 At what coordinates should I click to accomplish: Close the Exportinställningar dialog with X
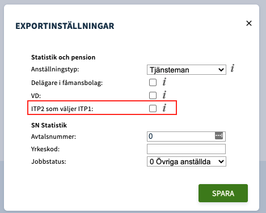tap(249, 23)
